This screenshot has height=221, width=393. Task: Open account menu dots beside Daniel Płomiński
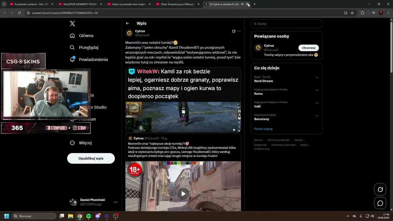click(116, 202)
